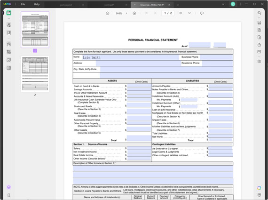The width and height of the screenshot is (268, 200).
Task: Open the search magnifier icon
Action: pos(259,13)
